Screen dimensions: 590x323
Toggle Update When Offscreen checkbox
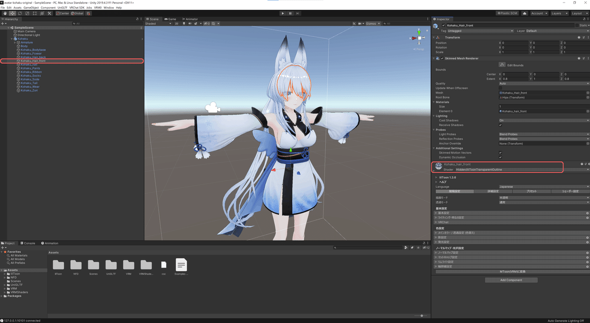[501, 88]
